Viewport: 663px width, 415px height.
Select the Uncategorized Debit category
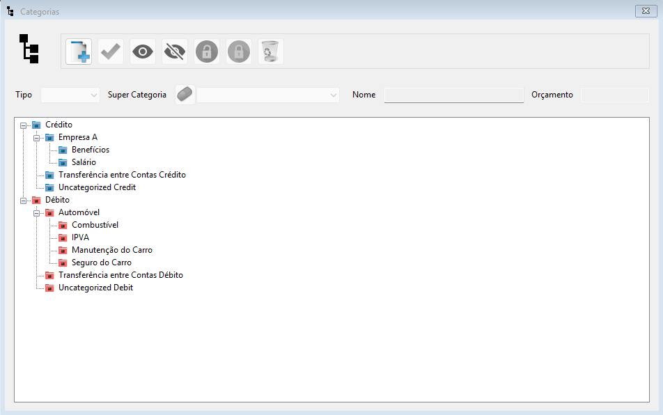pyautogui.click(x=95, y=288)
